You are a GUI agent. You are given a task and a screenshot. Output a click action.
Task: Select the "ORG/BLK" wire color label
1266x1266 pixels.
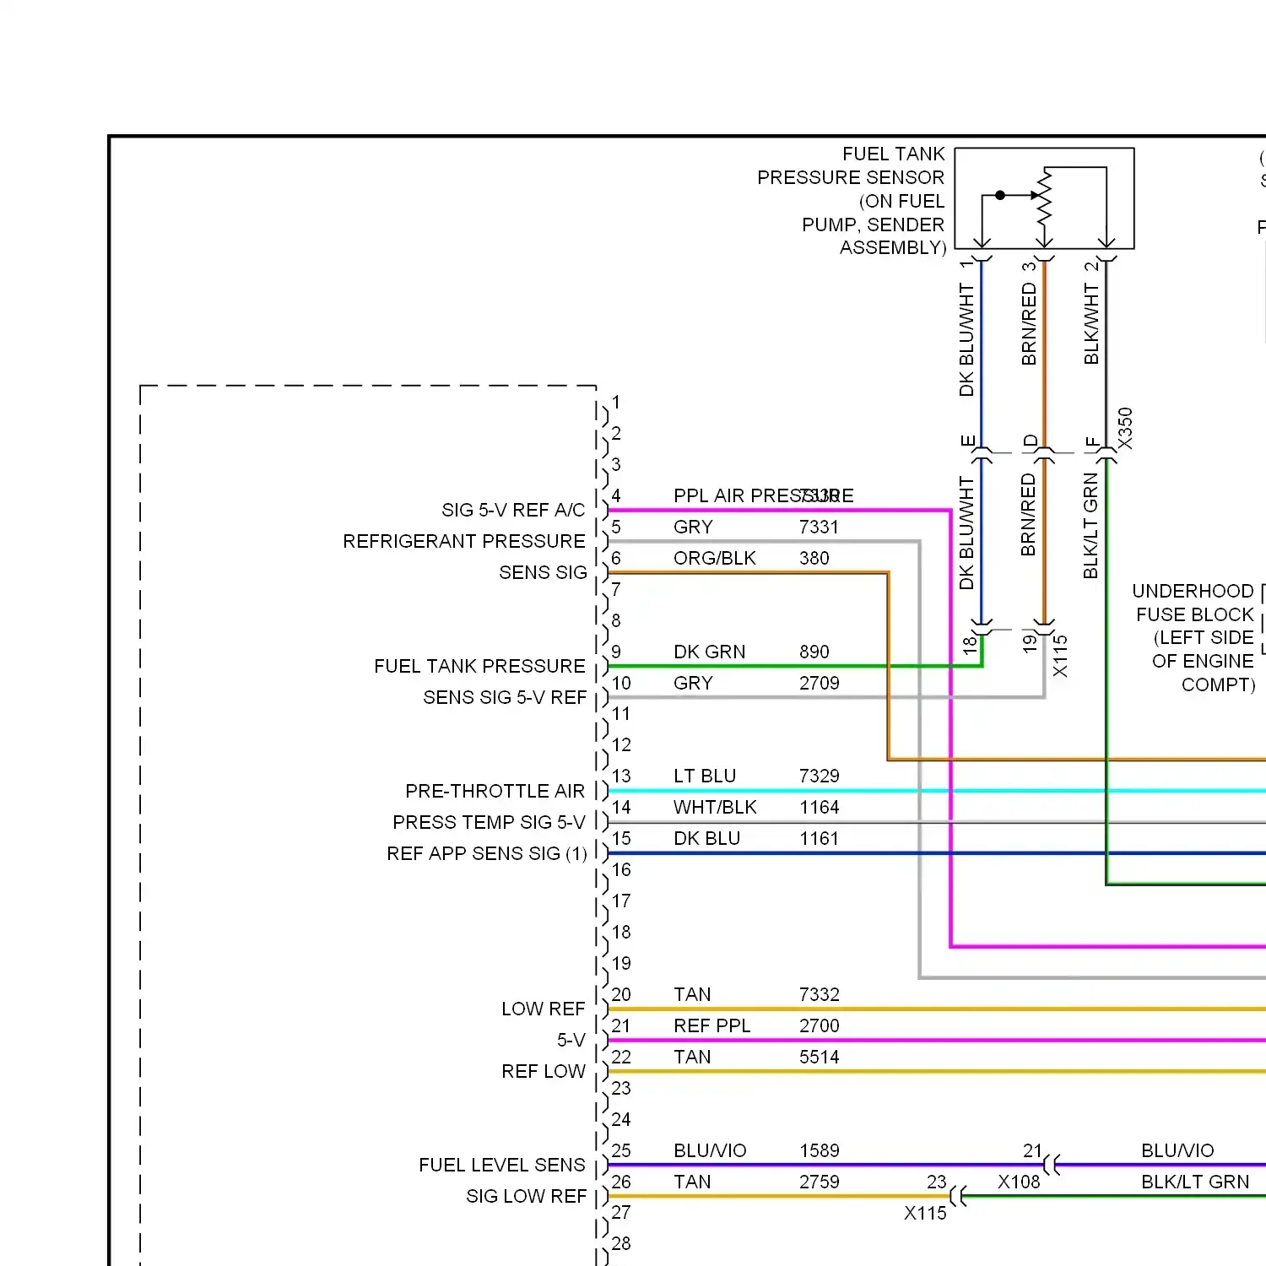pos(715,558)
